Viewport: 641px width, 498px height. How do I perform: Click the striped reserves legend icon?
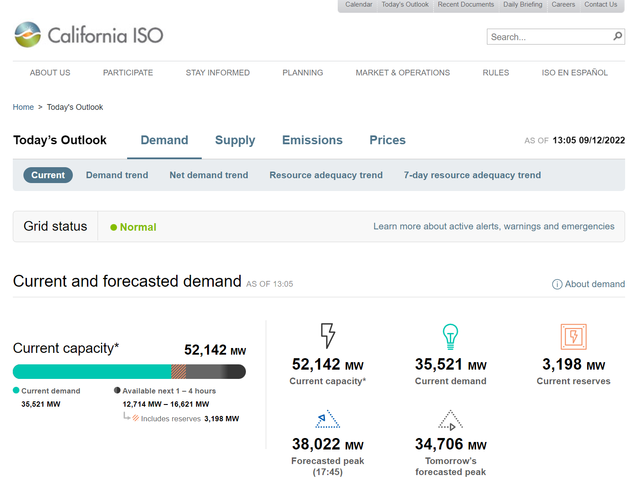(x=136, y=418)
